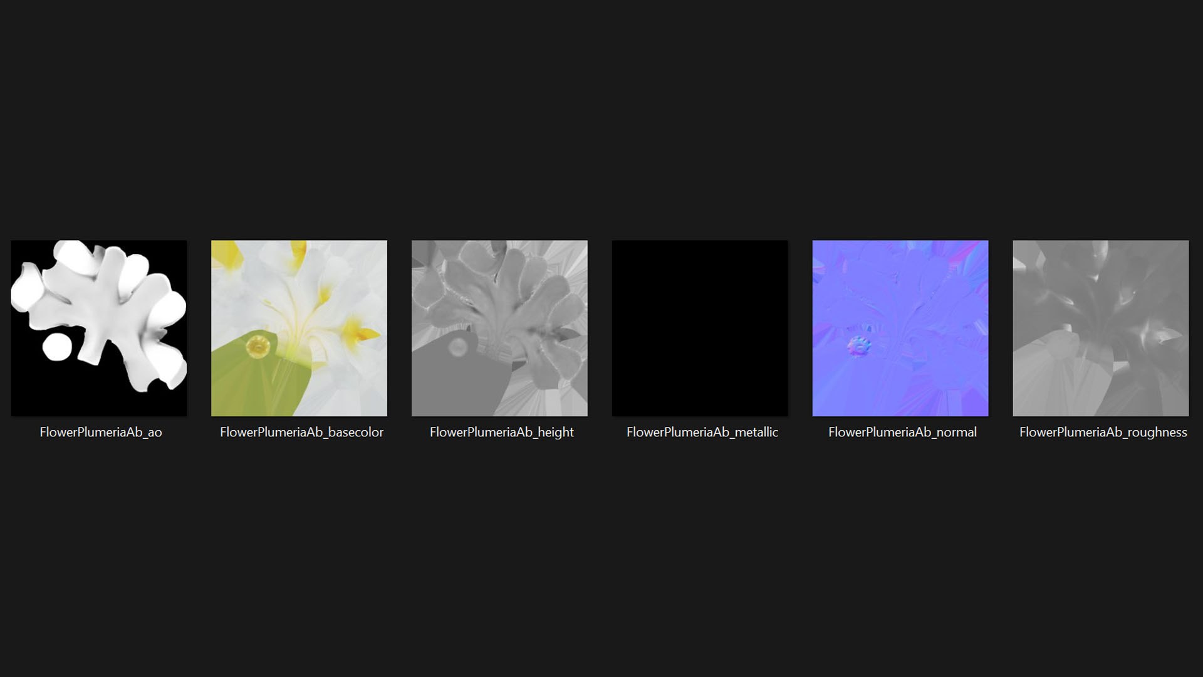Select the black FlowerPlumeriaAb_metallic thumbnail
This screenshot has width=1203, height=677.
click(x=700, y=328)
